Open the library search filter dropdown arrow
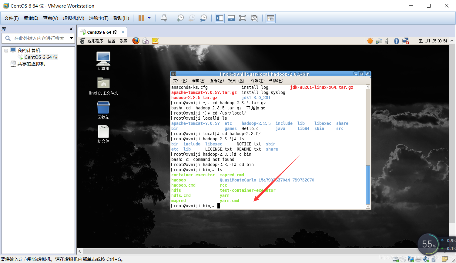Screen dimensions: 456x263 pyautogui.click(x=72, y=38)
